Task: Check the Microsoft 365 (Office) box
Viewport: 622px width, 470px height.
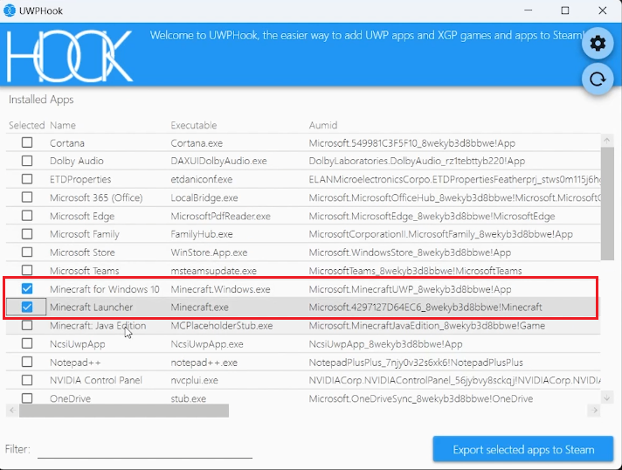Action: point(27,197)
